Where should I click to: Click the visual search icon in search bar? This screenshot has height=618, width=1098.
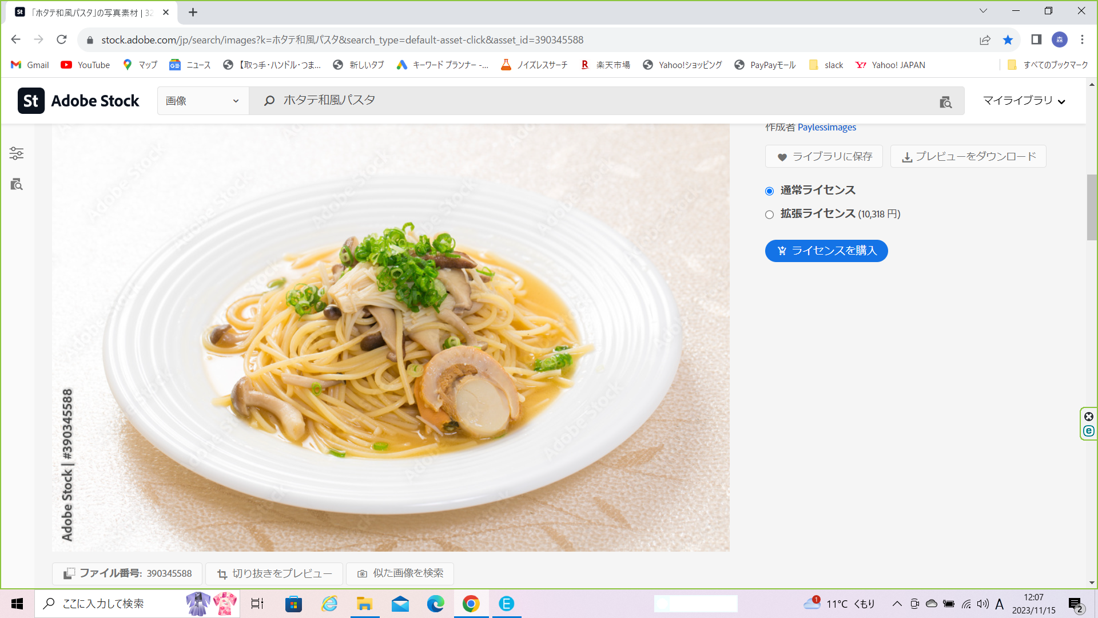click(945, 102)
